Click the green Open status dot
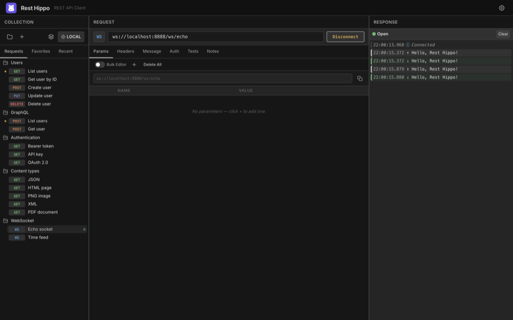This screenshot has height=320, width=513. pos(374,34)
